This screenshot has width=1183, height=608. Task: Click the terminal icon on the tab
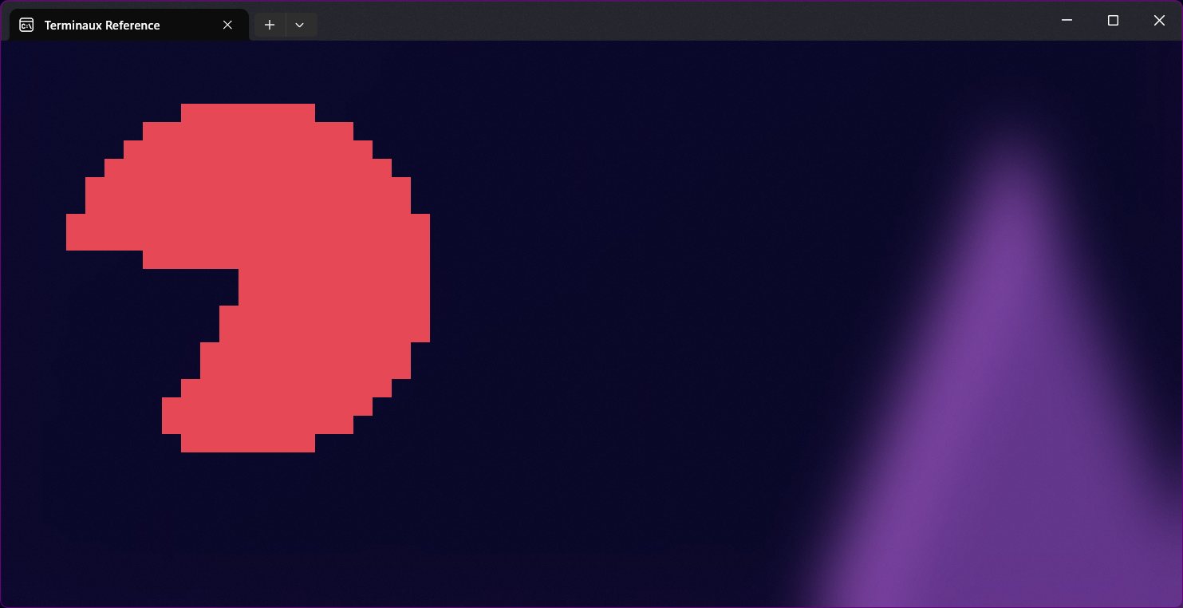point(26,25)
